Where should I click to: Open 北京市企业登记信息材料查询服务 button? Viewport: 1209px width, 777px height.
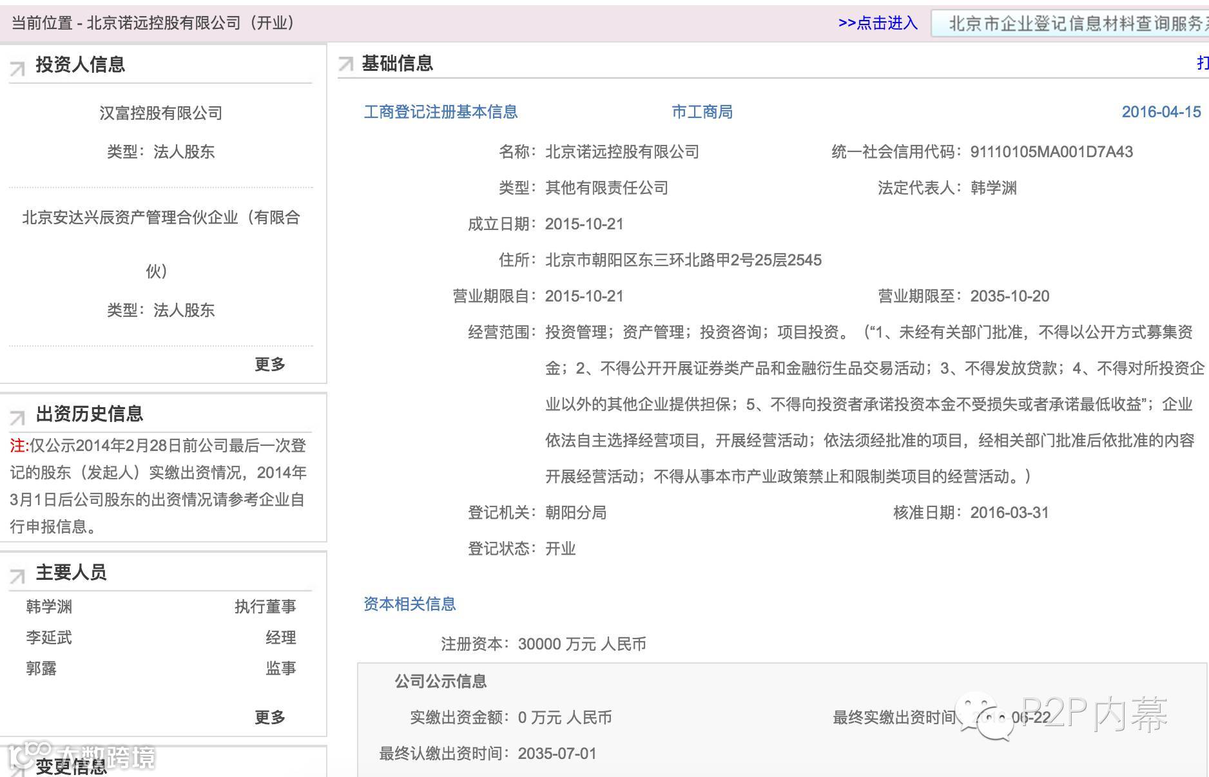[x=1070, y=23]
